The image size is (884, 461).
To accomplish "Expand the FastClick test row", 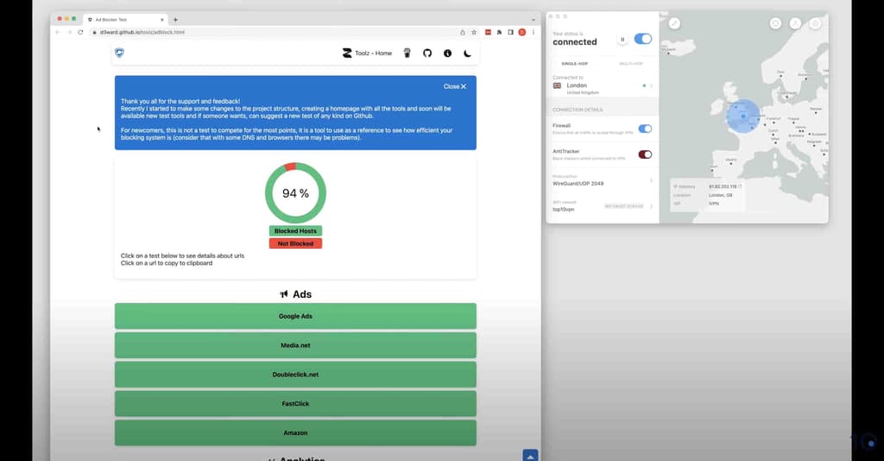I will tap(295, 403).
